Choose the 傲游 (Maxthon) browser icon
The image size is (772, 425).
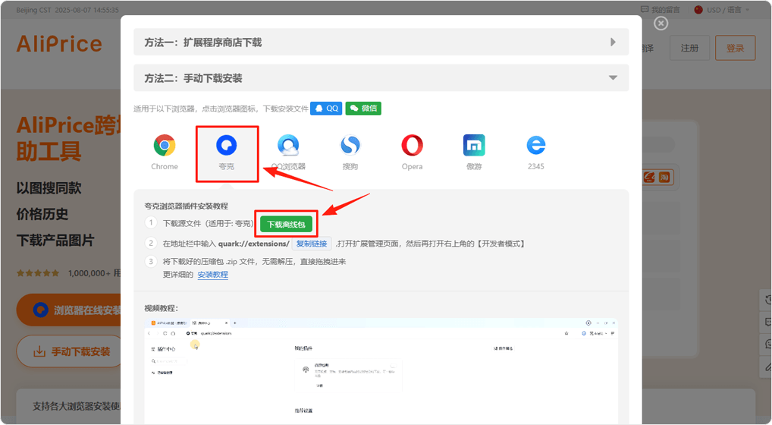(x=474, y=145)
